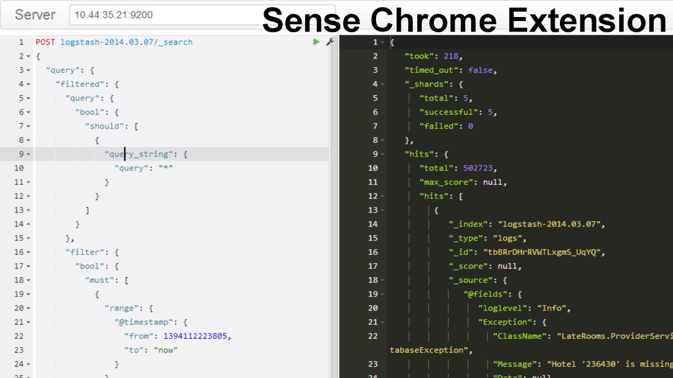Place cursor on the "query": "*" line
The height and width of the screenshot is (378, 673).
(x=143, y=168)
